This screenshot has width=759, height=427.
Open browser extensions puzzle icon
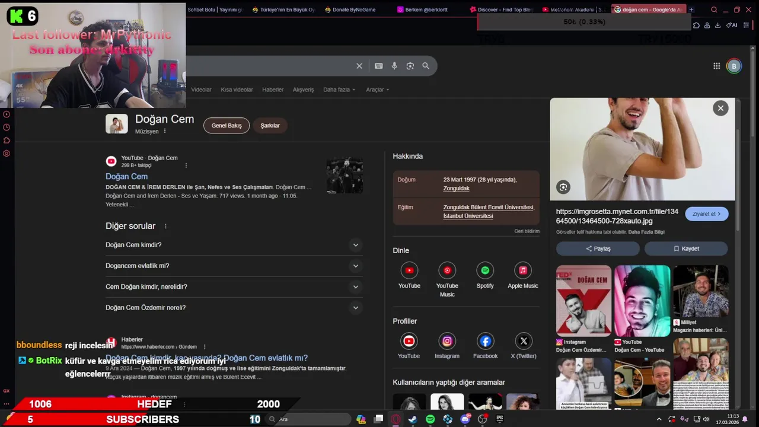(697, 25)
